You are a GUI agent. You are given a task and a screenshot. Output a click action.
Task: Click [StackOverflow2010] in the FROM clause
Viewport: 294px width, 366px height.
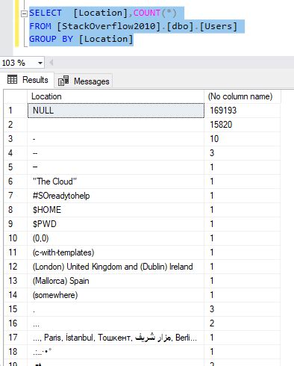[x=109, y=26]
